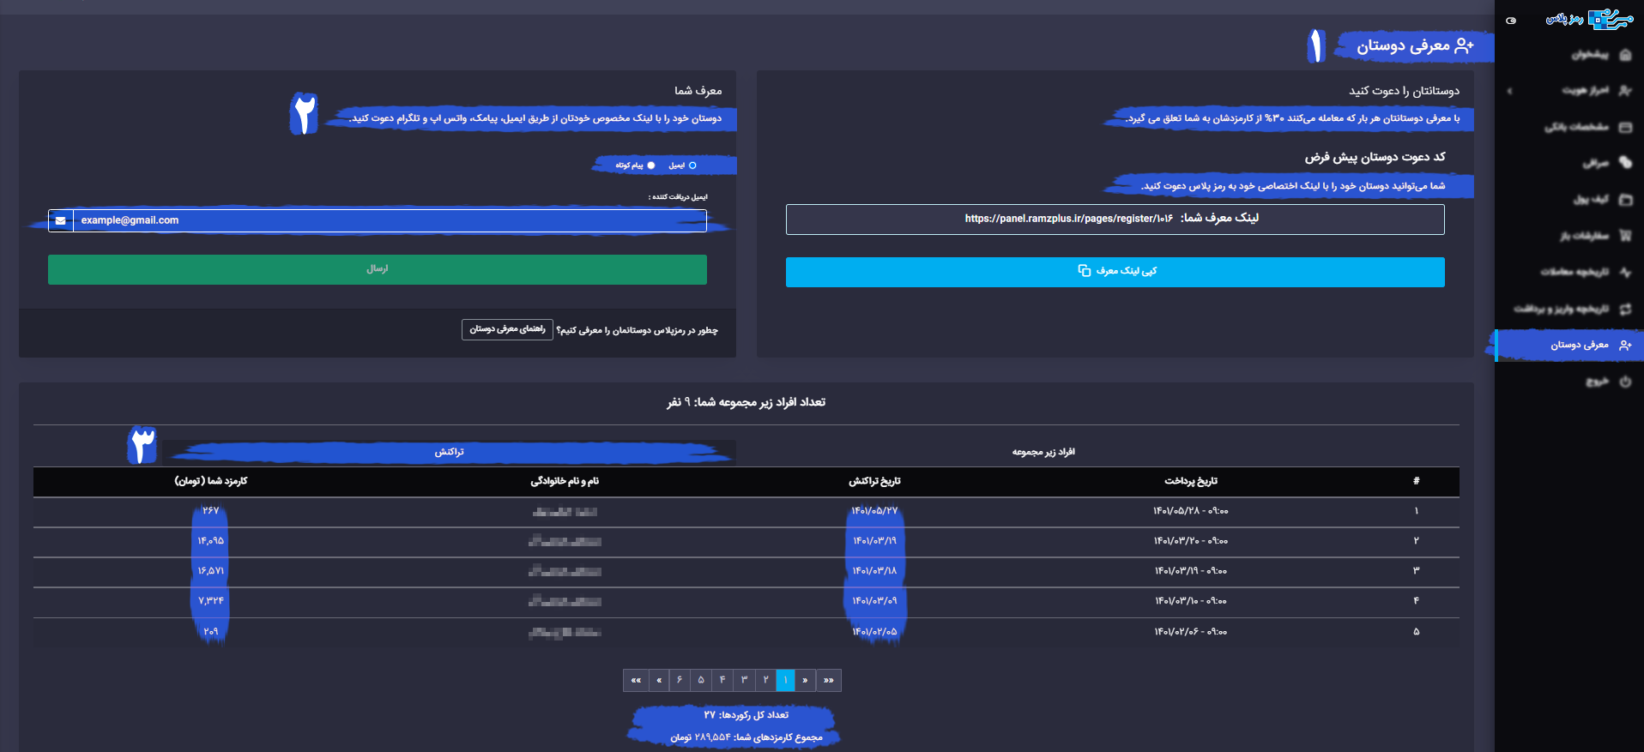Select the Short Message (پیام کوتاه) radio option
The width and height of the screenshot is (1644, 752).
tap(651, 165)
